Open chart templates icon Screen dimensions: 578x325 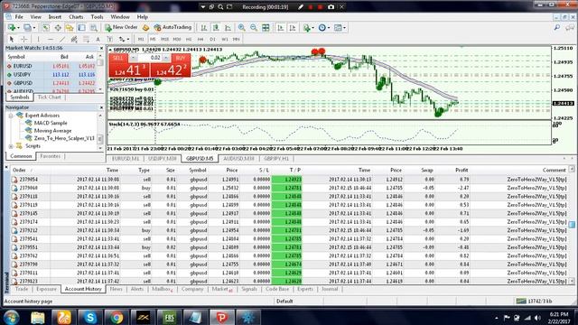338,28
